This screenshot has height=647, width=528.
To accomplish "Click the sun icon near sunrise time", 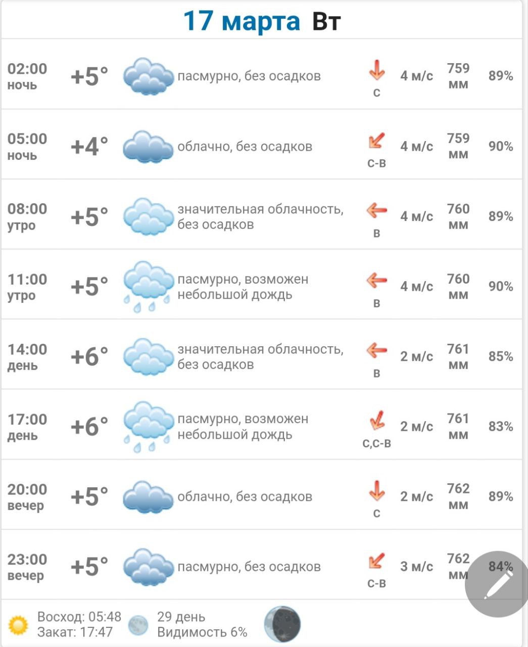I will tap(19, 625).
